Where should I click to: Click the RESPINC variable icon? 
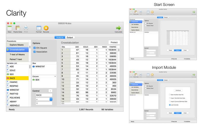8,86
